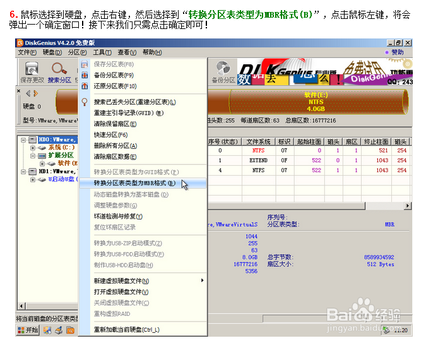Open the 帮助(H) menu
Viewport: 426px width, 343px height.
click(152, 52)
